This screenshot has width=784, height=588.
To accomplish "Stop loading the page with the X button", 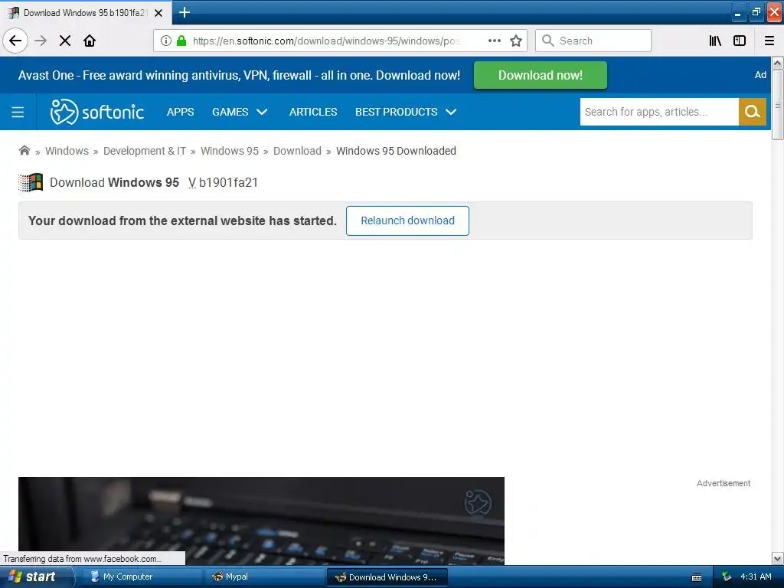I will tap(65, 41).
